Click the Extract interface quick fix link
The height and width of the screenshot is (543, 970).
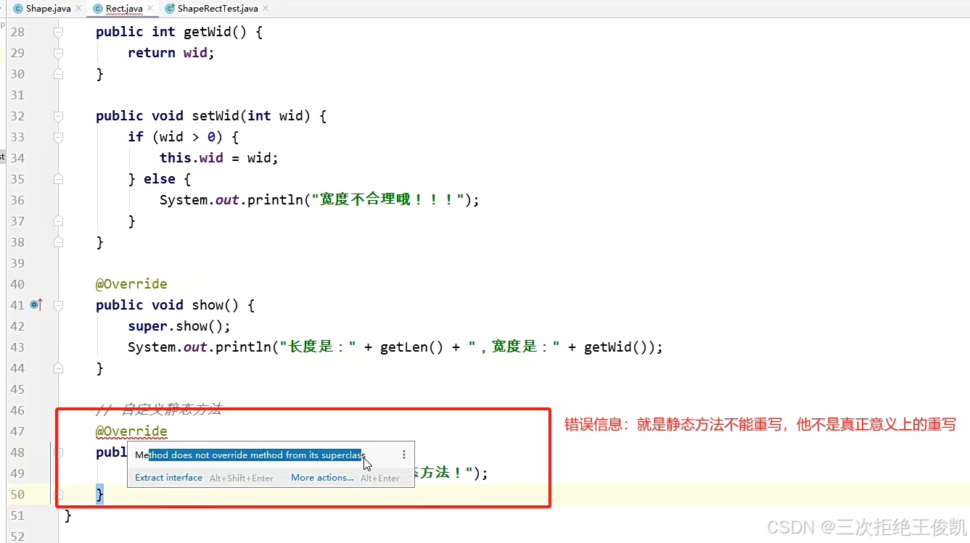coord(168,478)
